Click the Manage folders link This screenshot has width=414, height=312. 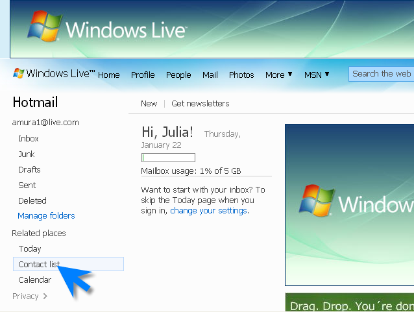(x=46, y=216)
